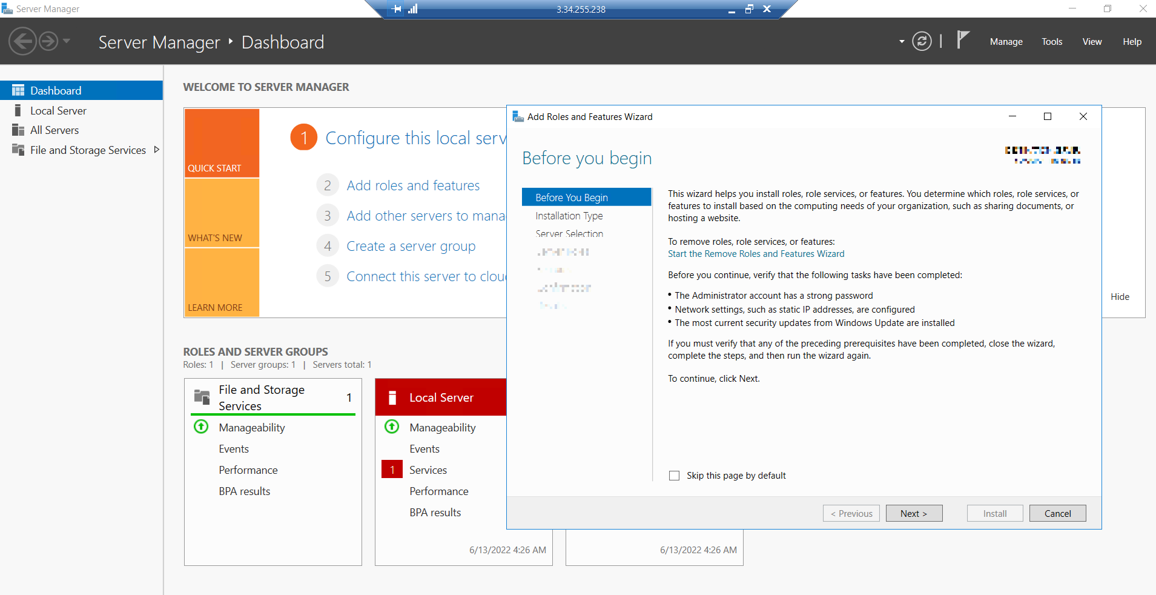Viewport: 1156px width, 595px height.
Task: Open the LEARN MORE tile
Action: pos(222,282)
